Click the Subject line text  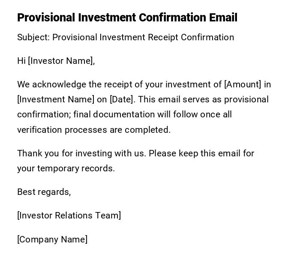126,37
